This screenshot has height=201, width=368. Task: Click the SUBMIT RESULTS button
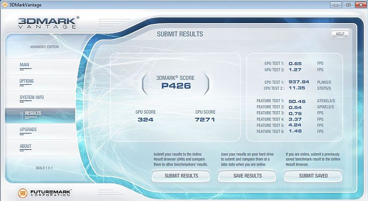[181, 176]
